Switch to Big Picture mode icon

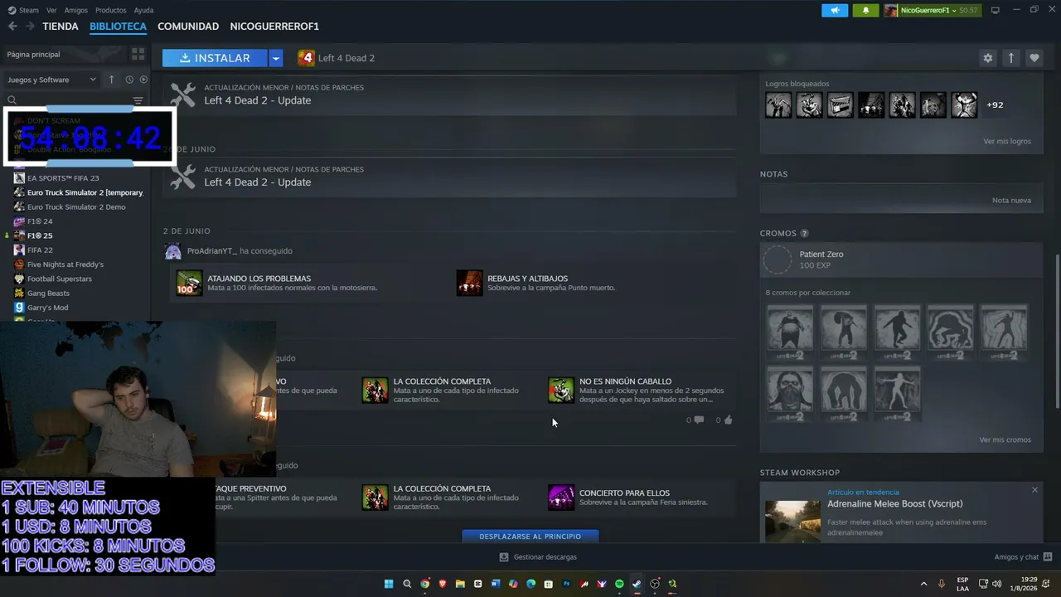click(x=996, y=10)
